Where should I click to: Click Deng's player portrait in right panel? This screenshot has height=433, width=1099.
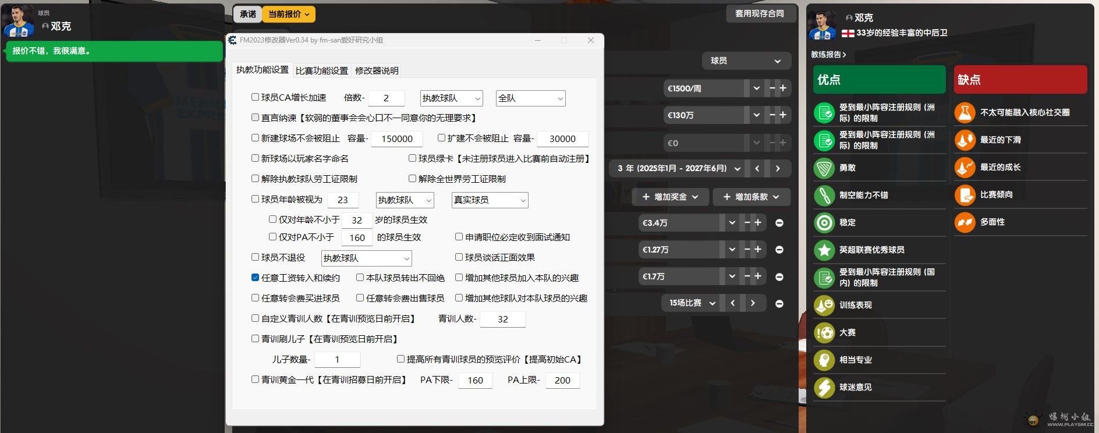click(822, 25)
